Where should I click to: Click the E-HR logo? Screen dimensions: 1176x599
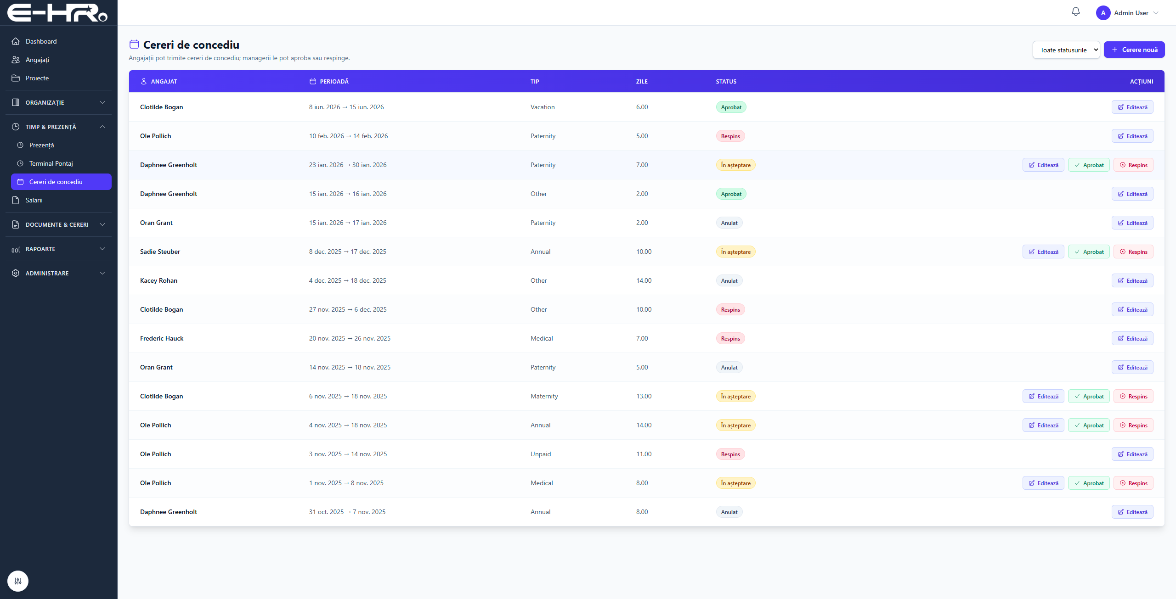pyautogui.click(x=57, y=12)
